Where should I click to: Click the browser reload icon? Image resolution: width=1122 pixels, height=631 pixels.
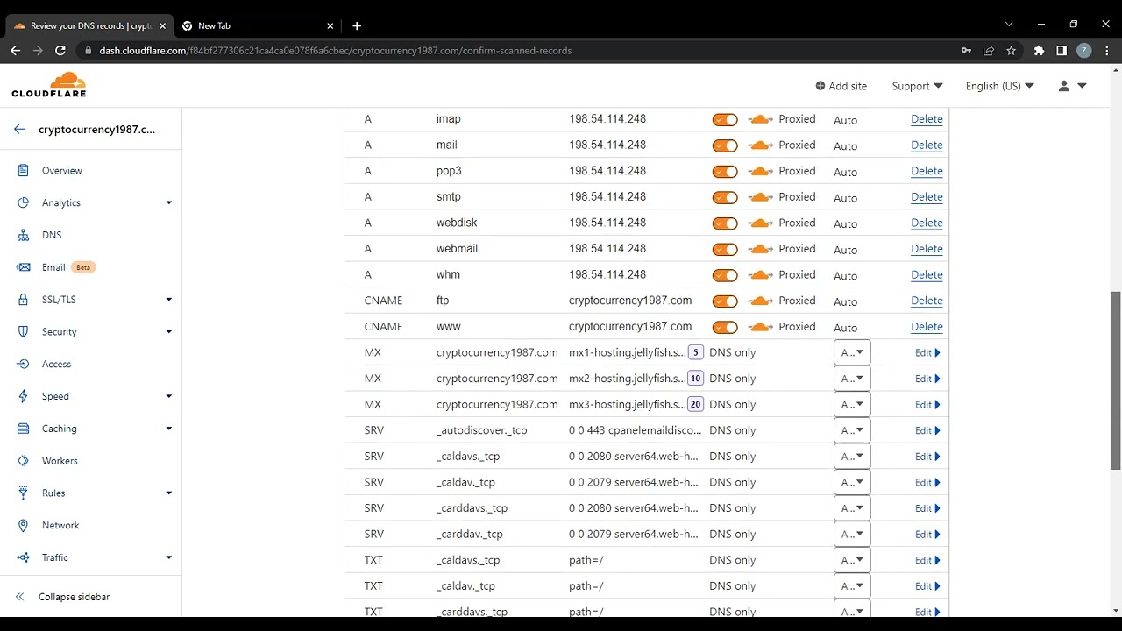pos(60,51)
